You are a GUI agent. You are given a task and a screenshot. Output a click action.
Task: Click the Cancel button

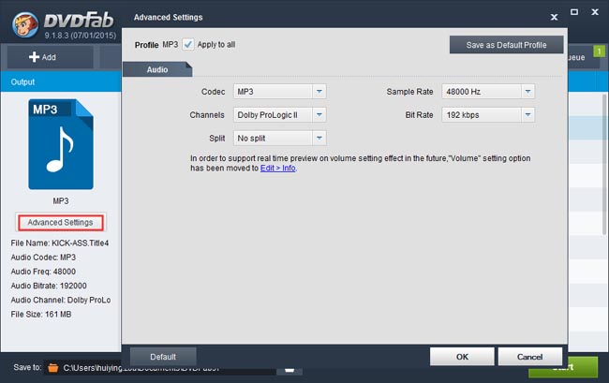click(x=529, y=357)
